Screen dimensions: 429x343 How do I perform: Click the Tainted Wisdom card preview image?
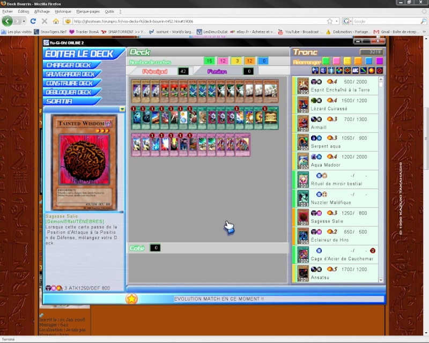click(85, 163)
